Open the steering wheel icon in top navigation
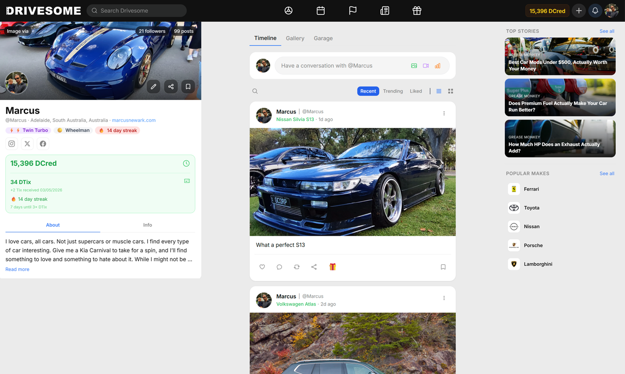This screenshot has height=374, width=625. tap(288, 11)
